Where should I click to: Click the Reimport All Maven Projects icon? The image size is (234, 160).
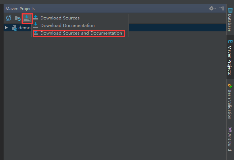9,18
